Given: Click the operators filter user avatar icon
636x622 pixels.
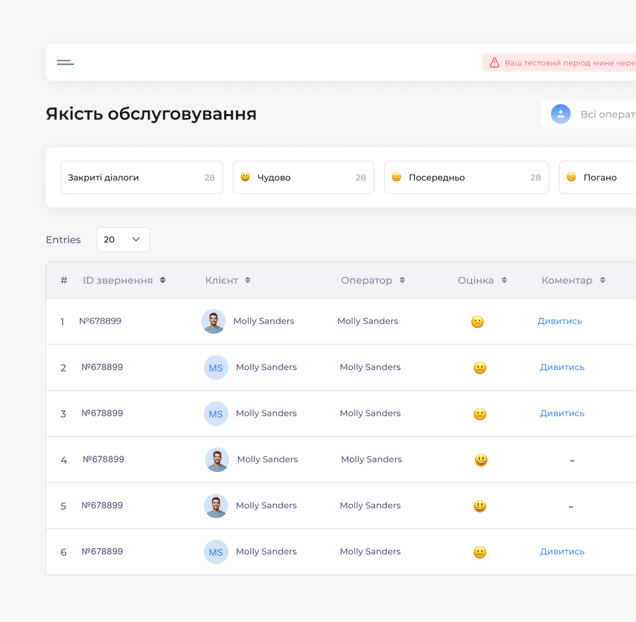Looking at the screenshot, I should click(x=561, y=114).
